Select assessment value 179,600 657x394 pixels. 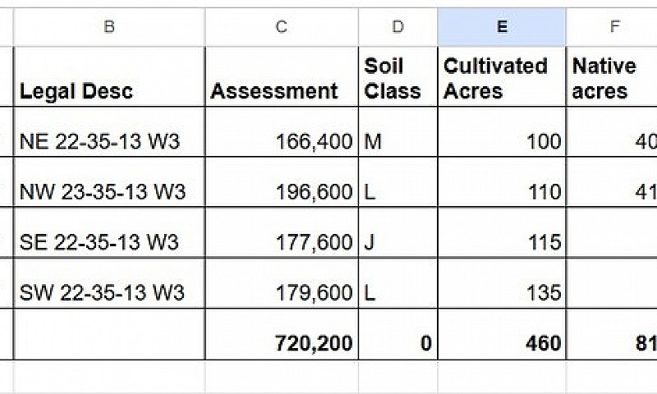click(282, 283)
